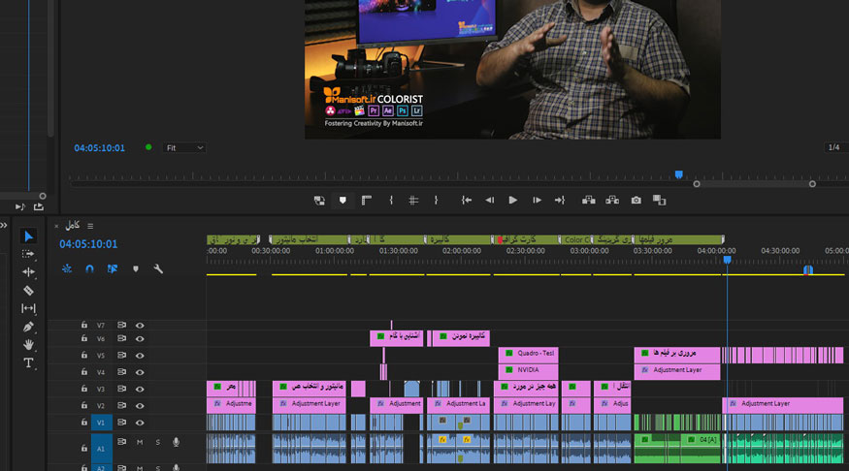The image size is (849, 471).
Task: Step forward one frame
Action: pyautogui.click(x=537, y=201)
